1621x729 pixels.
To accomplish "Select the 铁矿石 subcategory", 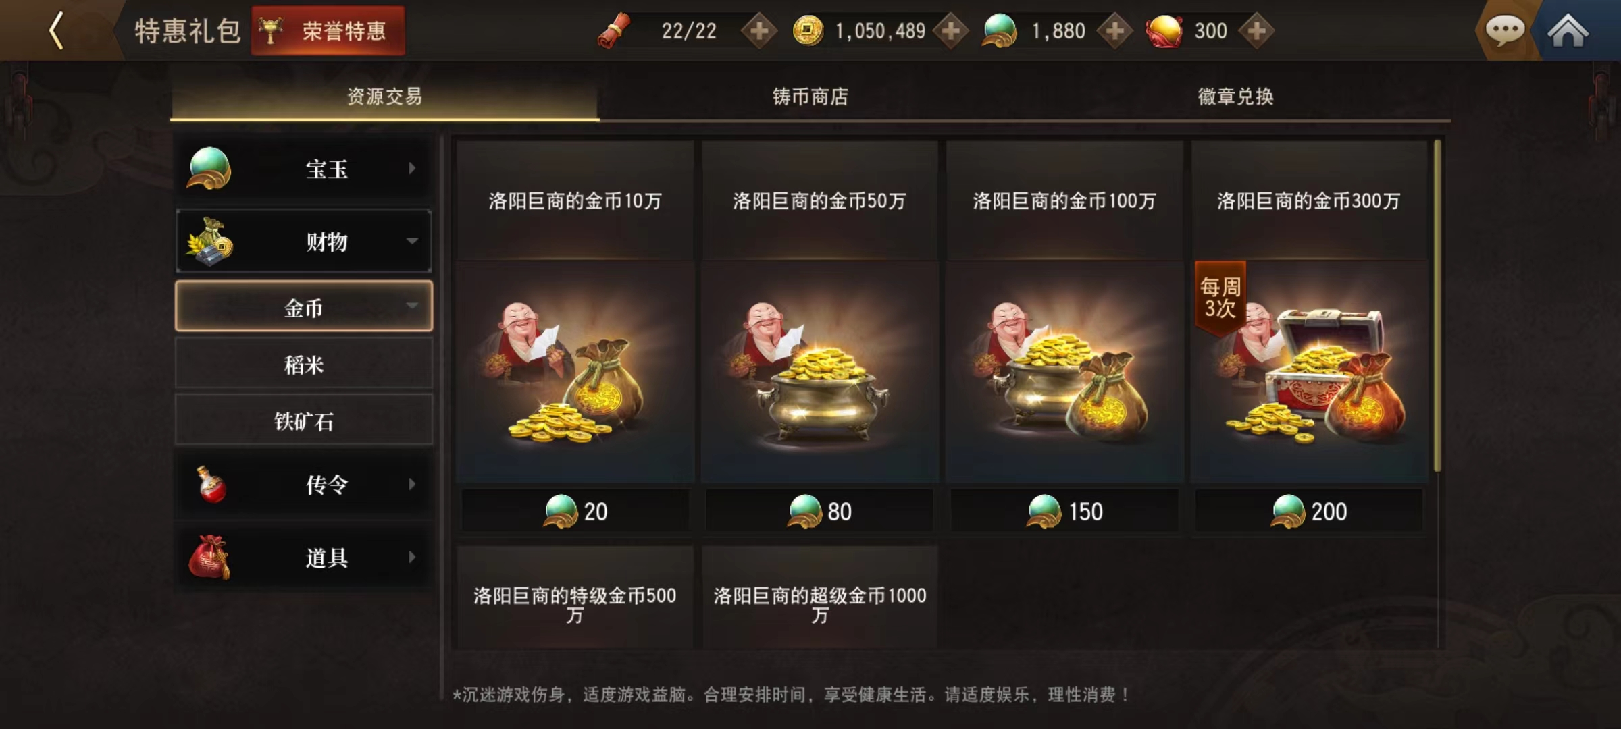I will [304, 421].
